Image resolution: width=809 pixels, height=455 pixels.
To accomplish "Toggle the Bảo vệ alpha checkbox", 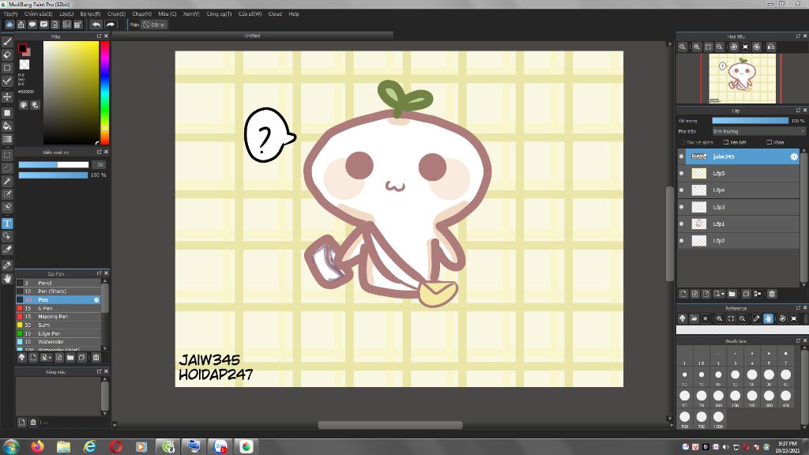I will [x=683, y=142].
